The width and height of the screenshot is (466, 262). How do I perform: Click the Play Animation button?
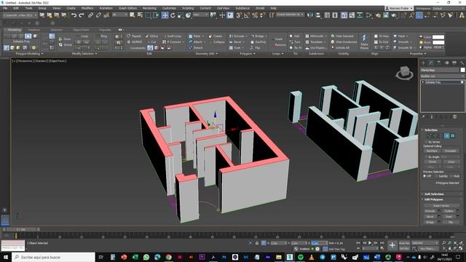click(x=370, y=243)
